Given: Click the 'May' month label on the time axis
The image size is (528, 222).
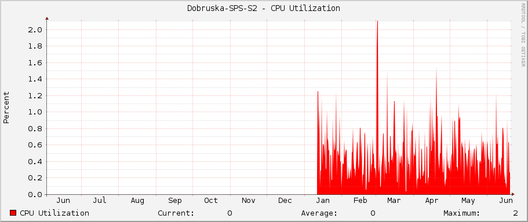Looking at the screenshot, I should pos(468,201).
